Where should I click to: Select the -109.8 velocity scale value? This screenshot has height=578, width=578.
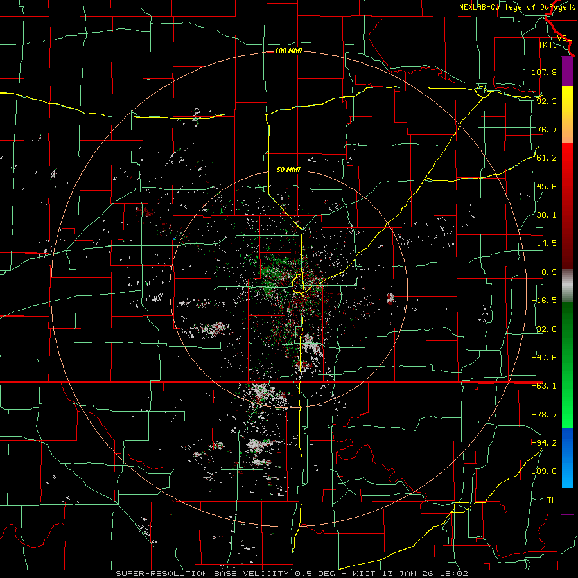tap(541, 471)
